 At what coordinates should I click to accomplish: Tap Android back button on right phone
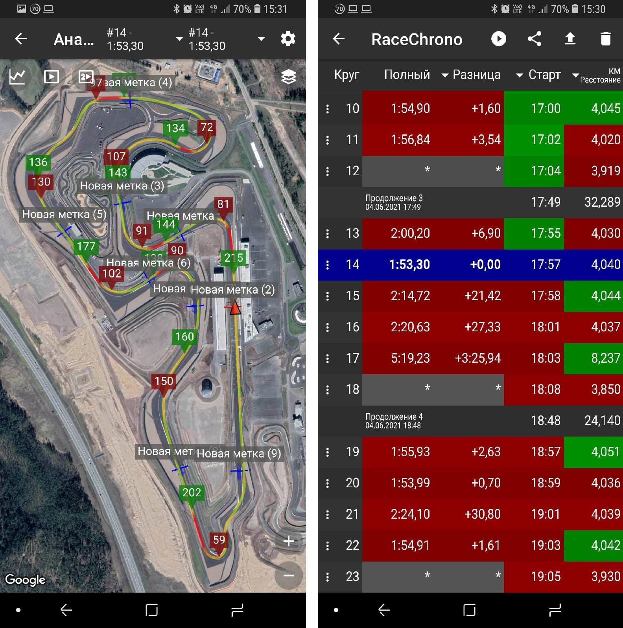(384, 610)
